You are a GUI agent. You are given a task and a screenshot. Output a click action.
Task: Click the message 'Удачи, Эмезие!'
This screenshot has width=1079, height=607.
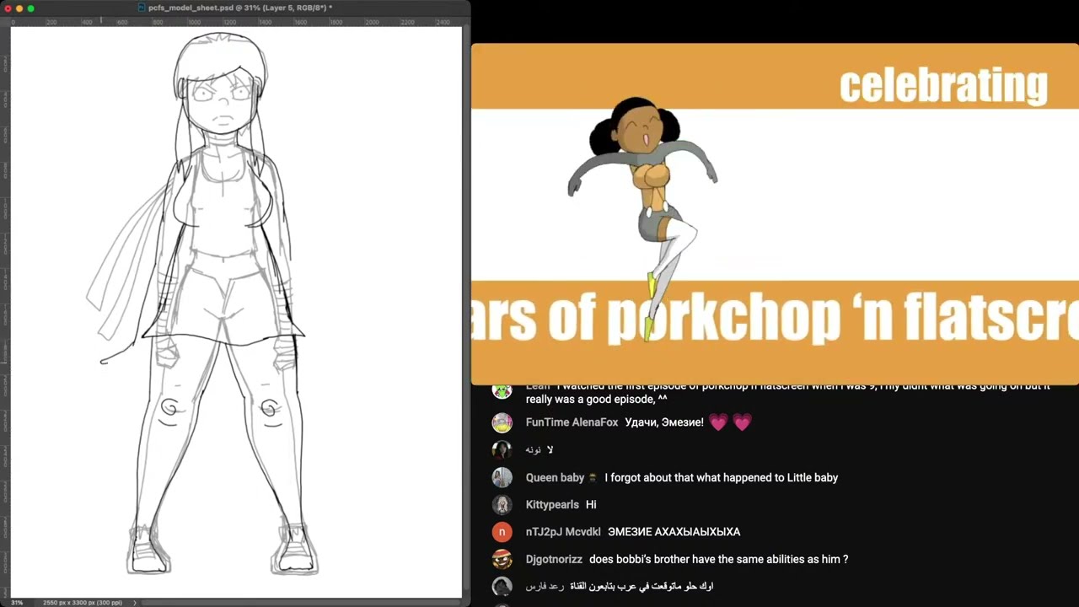tap(663, 422)
